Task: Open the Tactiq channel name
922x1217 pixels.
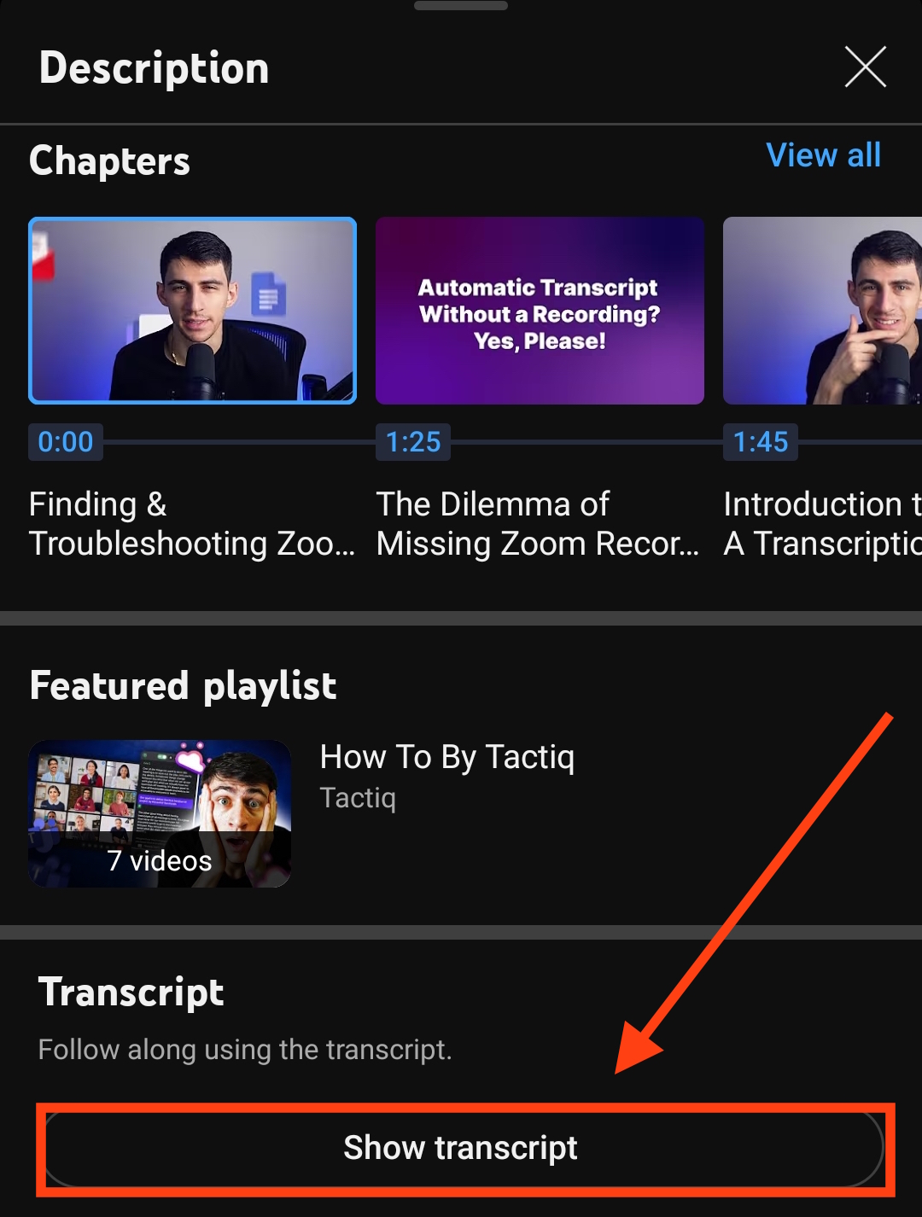Action: pyautogui.click(x=357, y=798)
